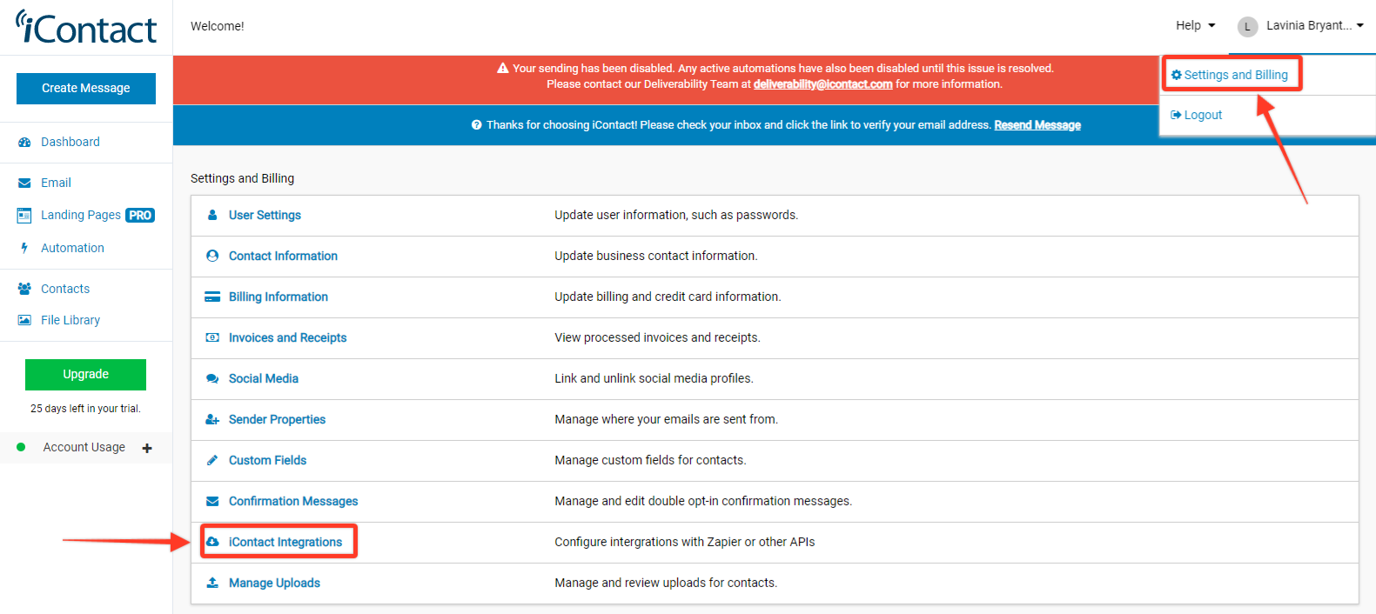Image resolution: width=1376 pixels, height=614 pixels.
Task: Click the Manage Uploads upload icon
Action: click(212, 583)
